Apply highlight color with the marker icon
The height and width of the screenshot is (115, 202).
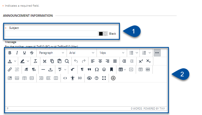tap(22, 61)
